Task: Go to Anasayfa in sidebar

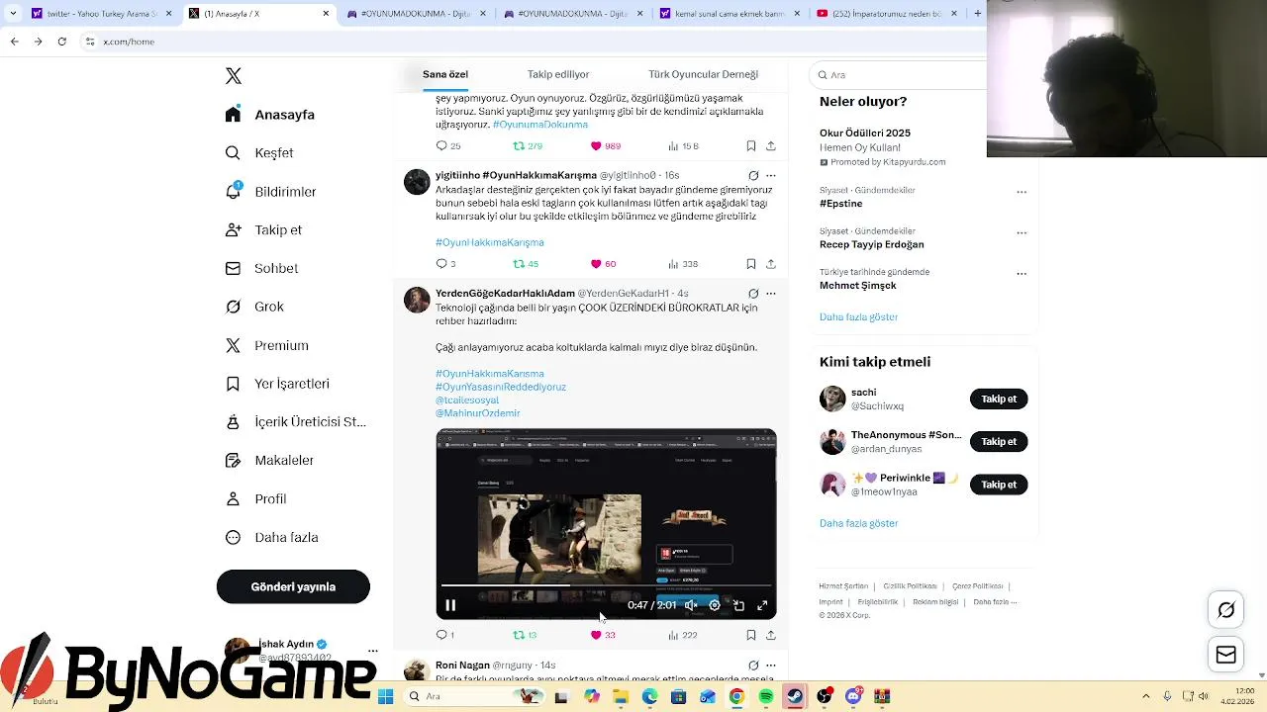Action: (270, 115)
